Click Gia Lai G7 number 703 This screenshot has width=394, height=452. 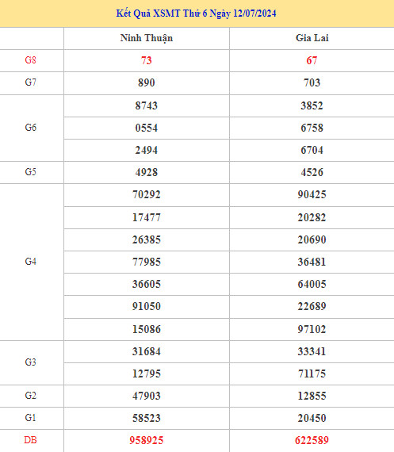[312, 82]
